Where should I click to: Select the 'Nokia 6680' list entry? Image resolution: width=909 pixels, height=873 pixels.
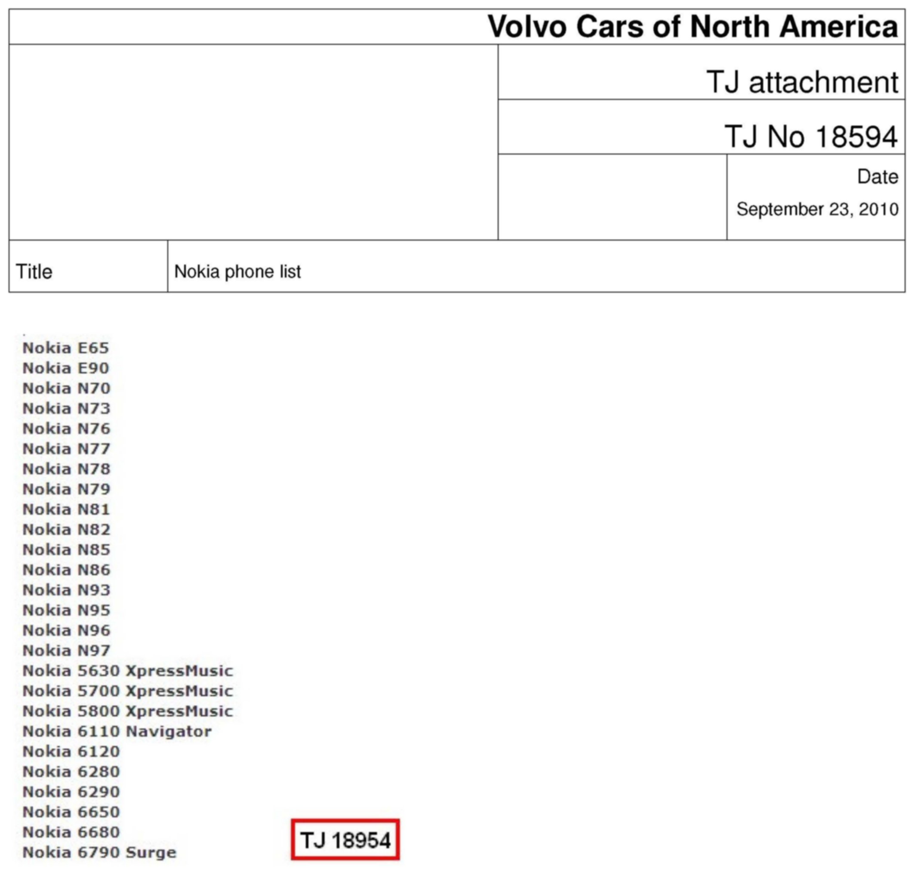tap(71, 832)
